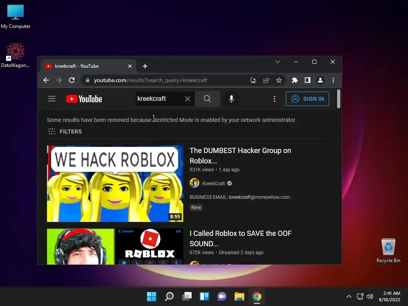Open Teams Chat on taskbar
The width and height of the screenshot is (408, 306).
[222, 296]
